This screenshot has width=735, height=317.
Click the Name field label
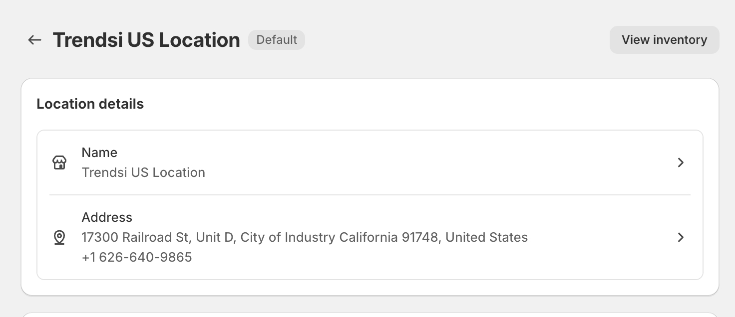pyautogui.click(x=99, y=153)
